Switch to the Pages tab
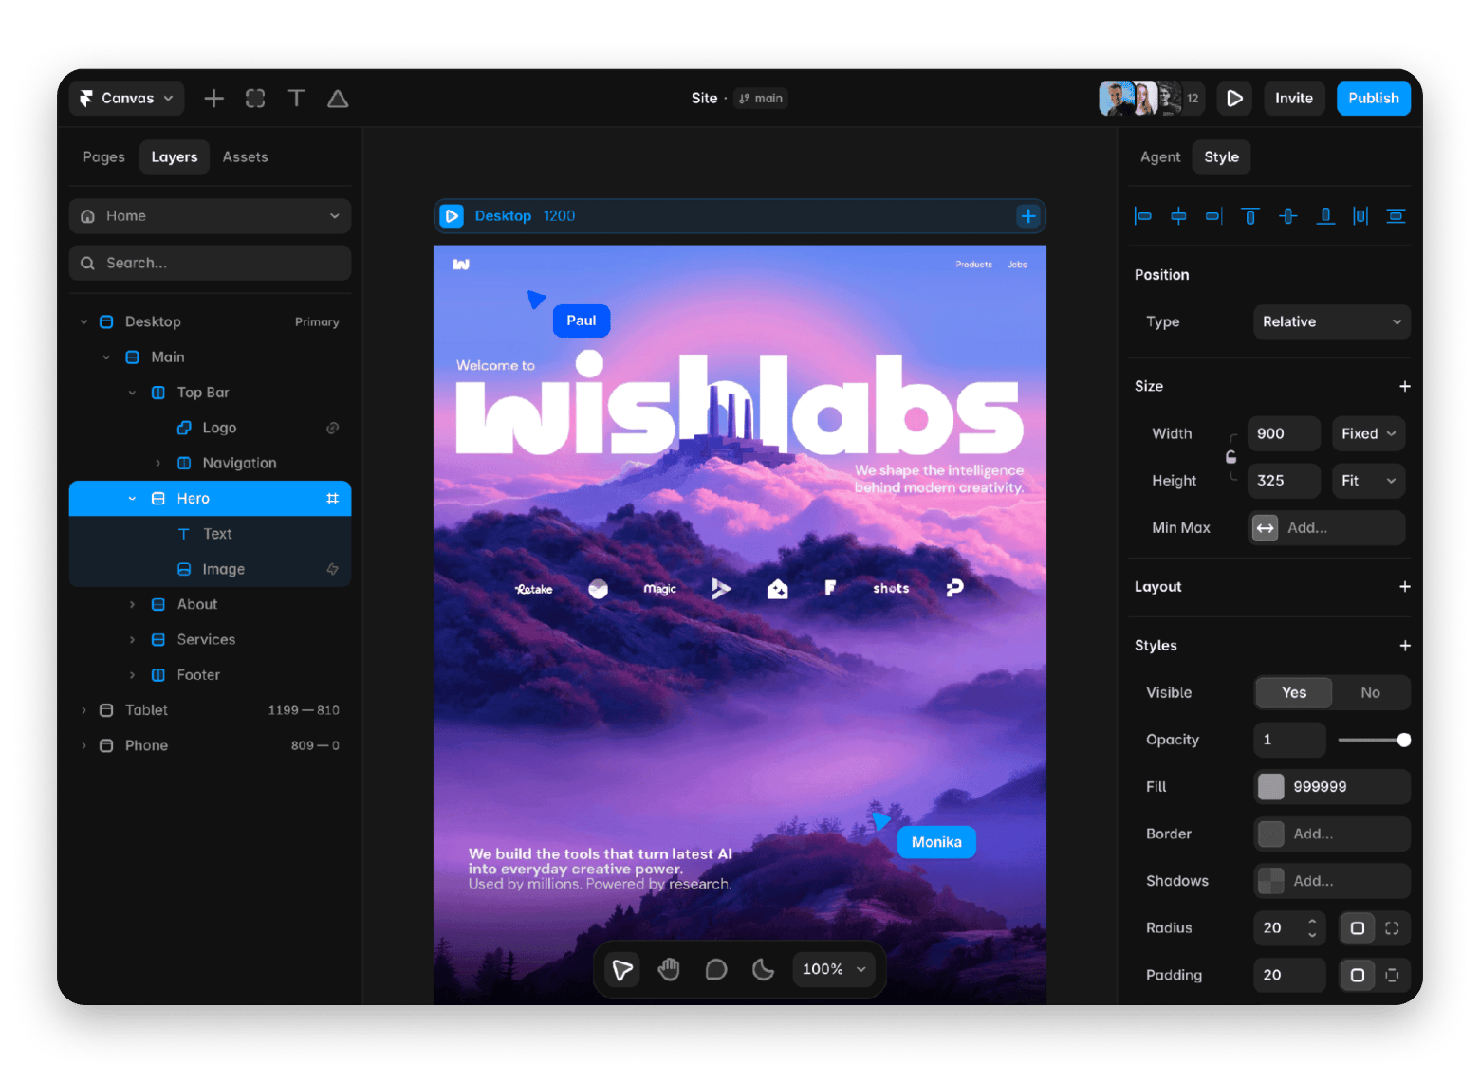Screen dimensions: 1480x1081 coord(103,157)
